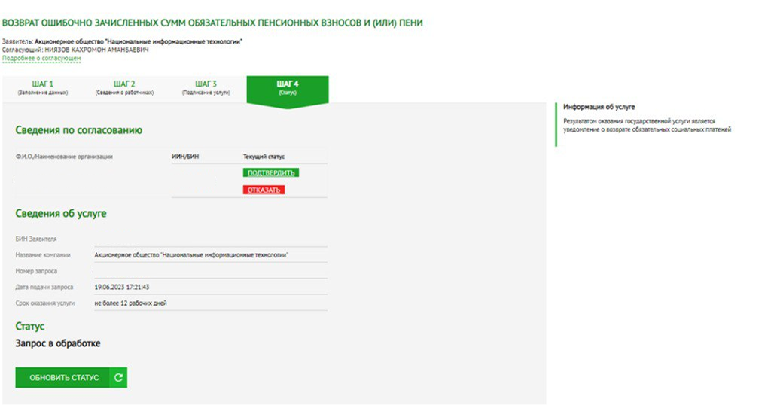Click the Сведения по согласованию section heading
771x405 pixels.
pyautogui.click(x=79, y=130)
